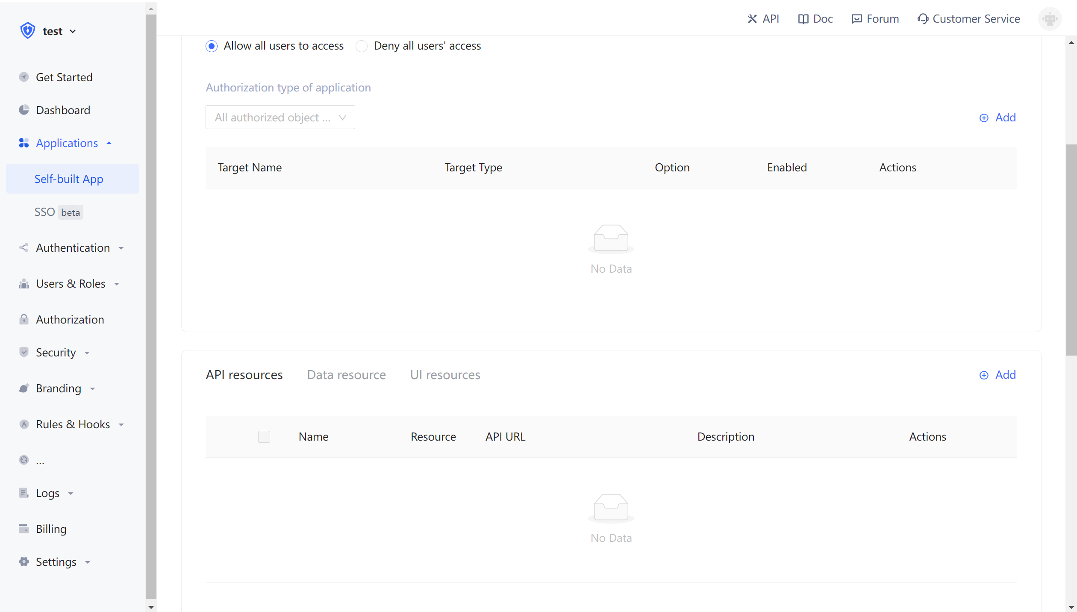1077x612 pixels.
Task: Expand the Authentication sidebar menu
Action: pos(73,248)
